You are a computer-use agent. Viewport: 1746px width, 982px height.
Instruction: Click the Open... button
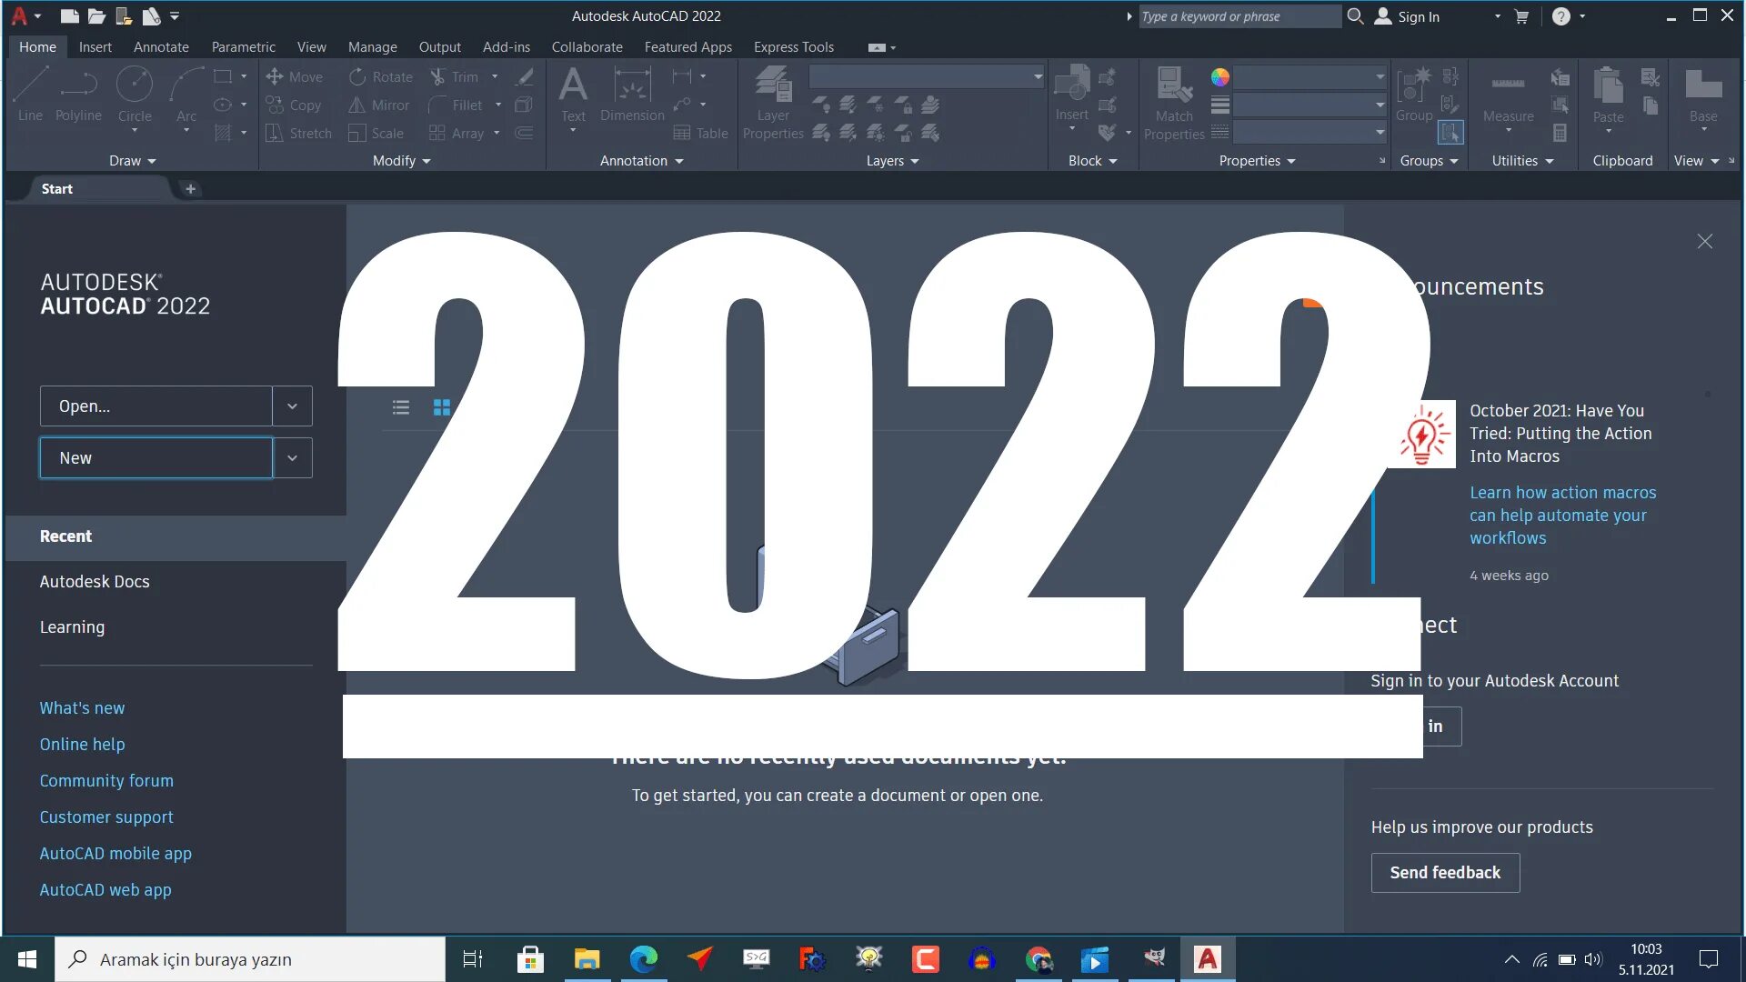156,406
